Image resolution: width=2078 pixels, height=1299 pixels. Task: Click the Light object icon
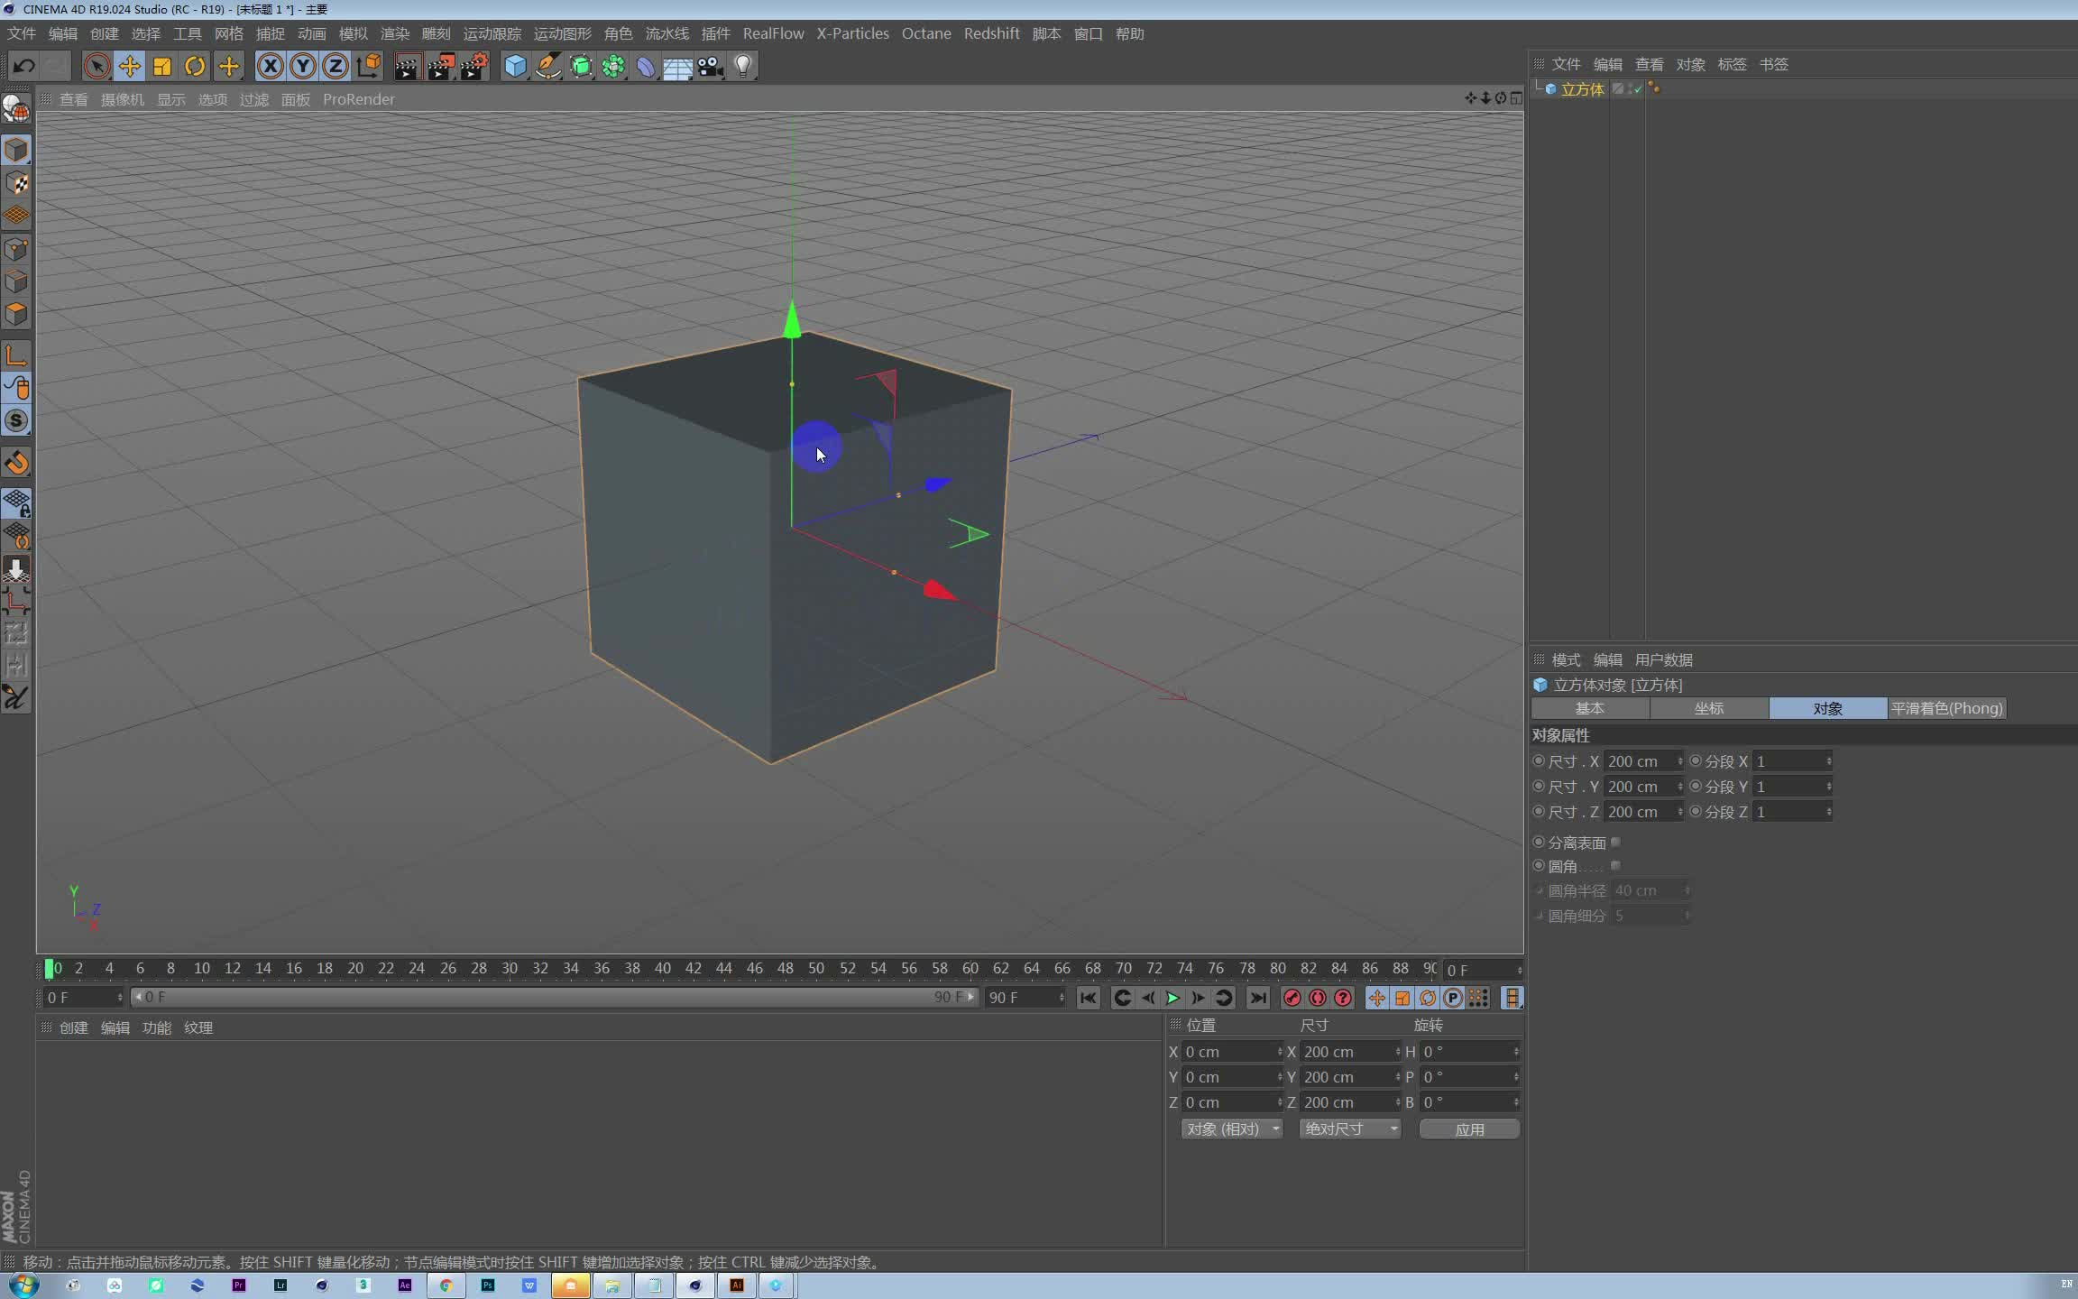(x=741, y=66)
